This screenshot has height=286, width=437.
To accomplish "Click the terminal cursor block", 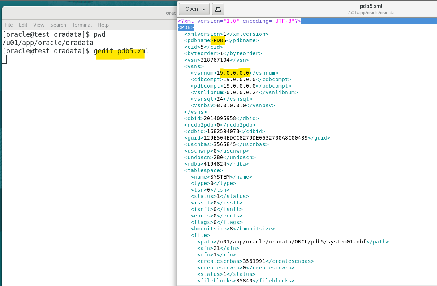I will (4, 59).
